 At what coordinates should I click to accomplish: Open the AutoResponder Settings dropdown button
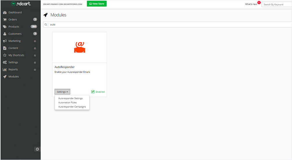62,92
